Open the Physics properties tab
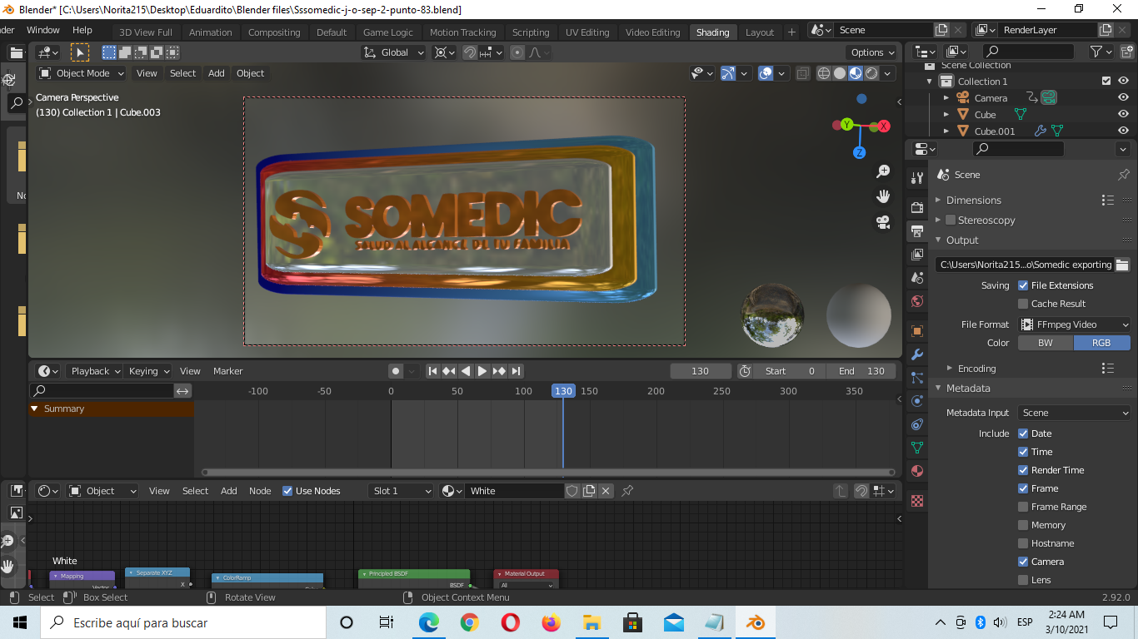This screenshot has width=1138, height=639. click(x=917, y=401)
